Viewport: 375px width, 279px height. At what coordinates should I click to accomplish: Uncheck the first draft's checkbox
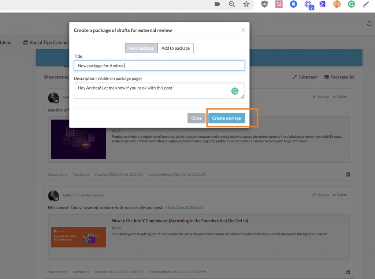(348, 174)
